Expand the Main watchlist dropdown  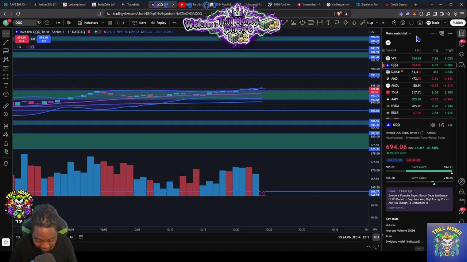click(x=398, y=33)
